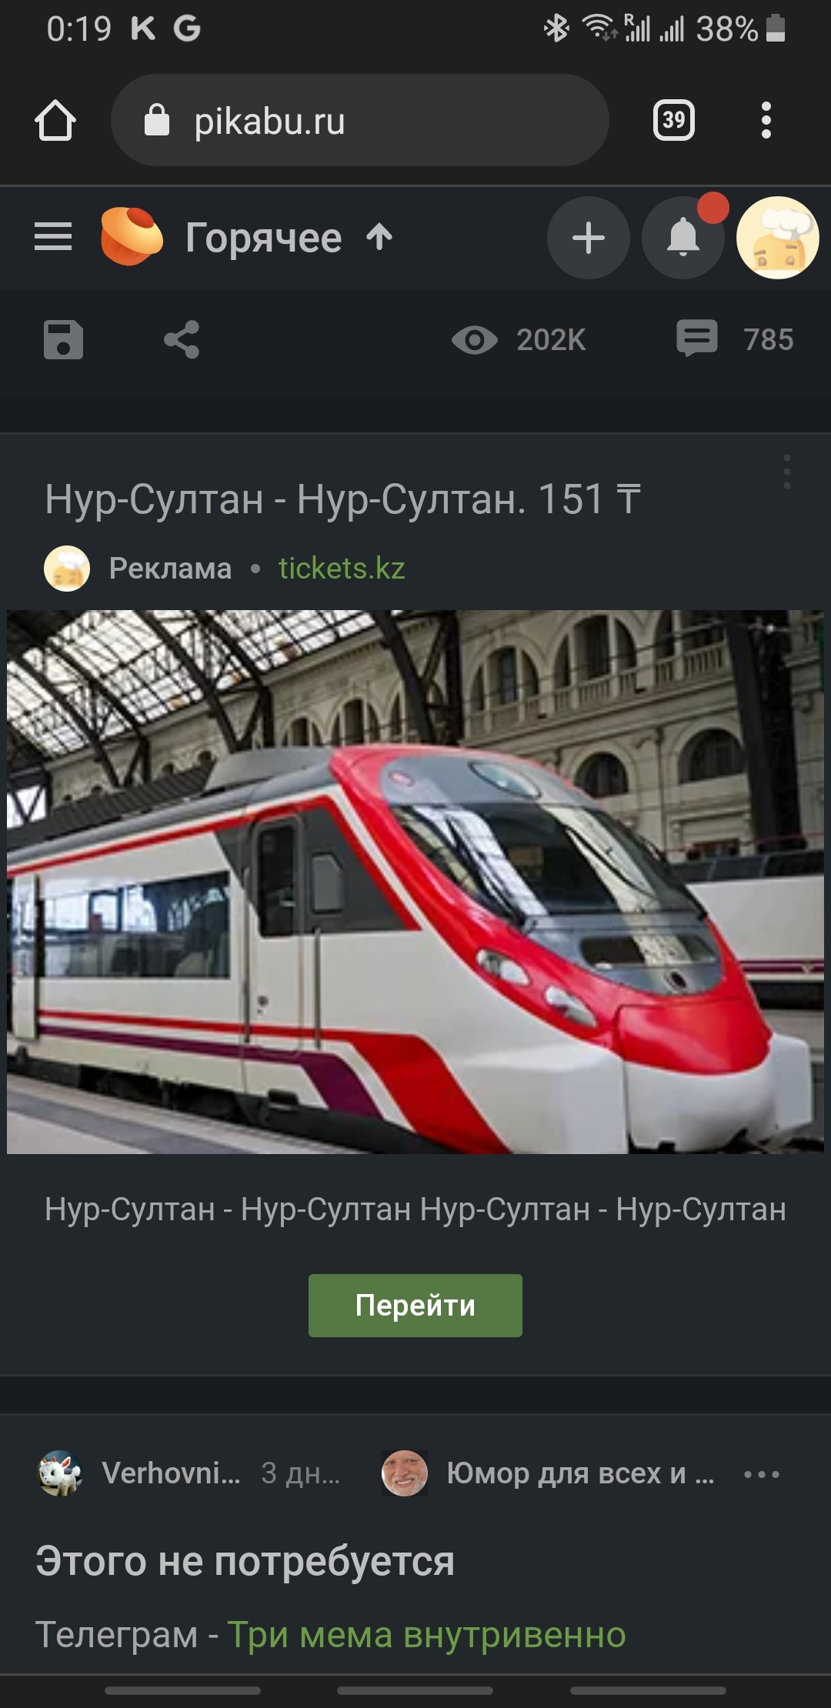The width and height of the screenshot is (831, 1708).
Task: Expand the Горячее feed selector
Action: tap(289, 238)
